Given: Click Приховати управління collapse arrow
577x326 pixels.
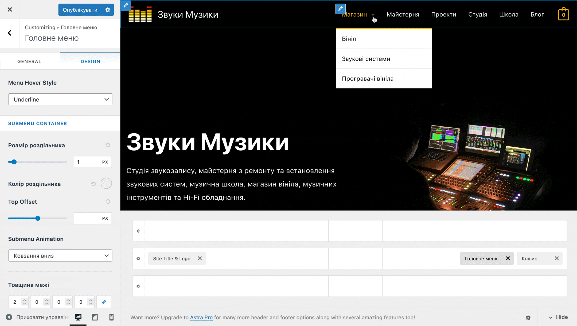Looking at the screenshot, I should [x=9, y=317].
